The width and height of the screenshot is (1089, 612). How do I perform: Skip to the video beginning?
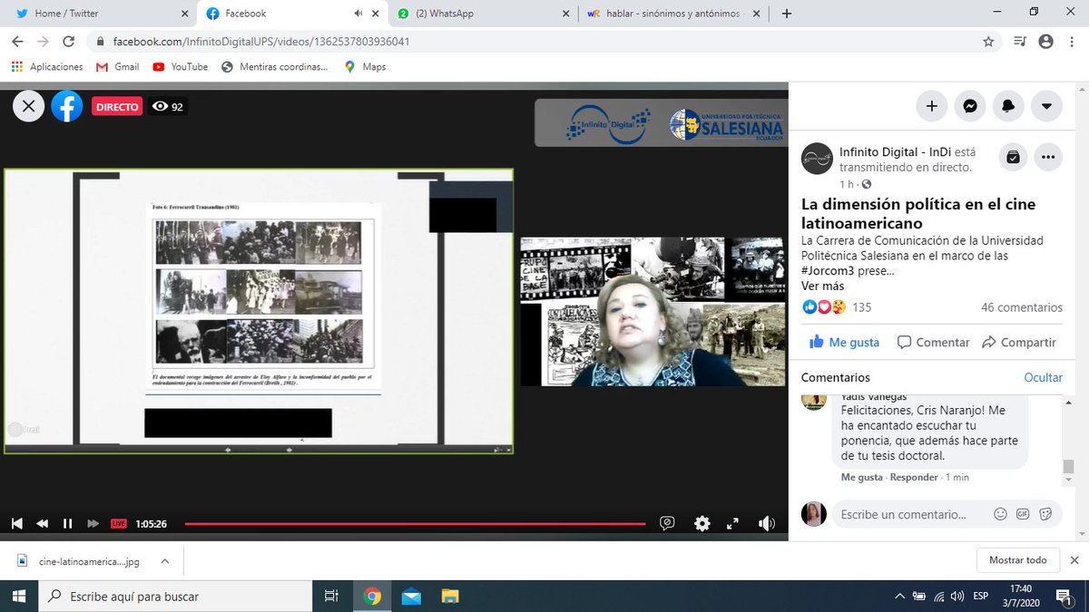[16, 523]
